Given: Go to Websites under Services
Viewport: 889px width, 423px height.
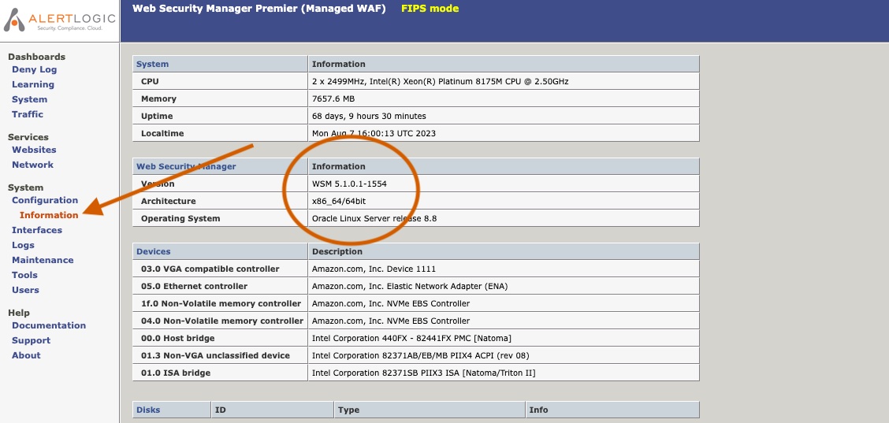Looking at the screenshot, I should pos(34,150).
